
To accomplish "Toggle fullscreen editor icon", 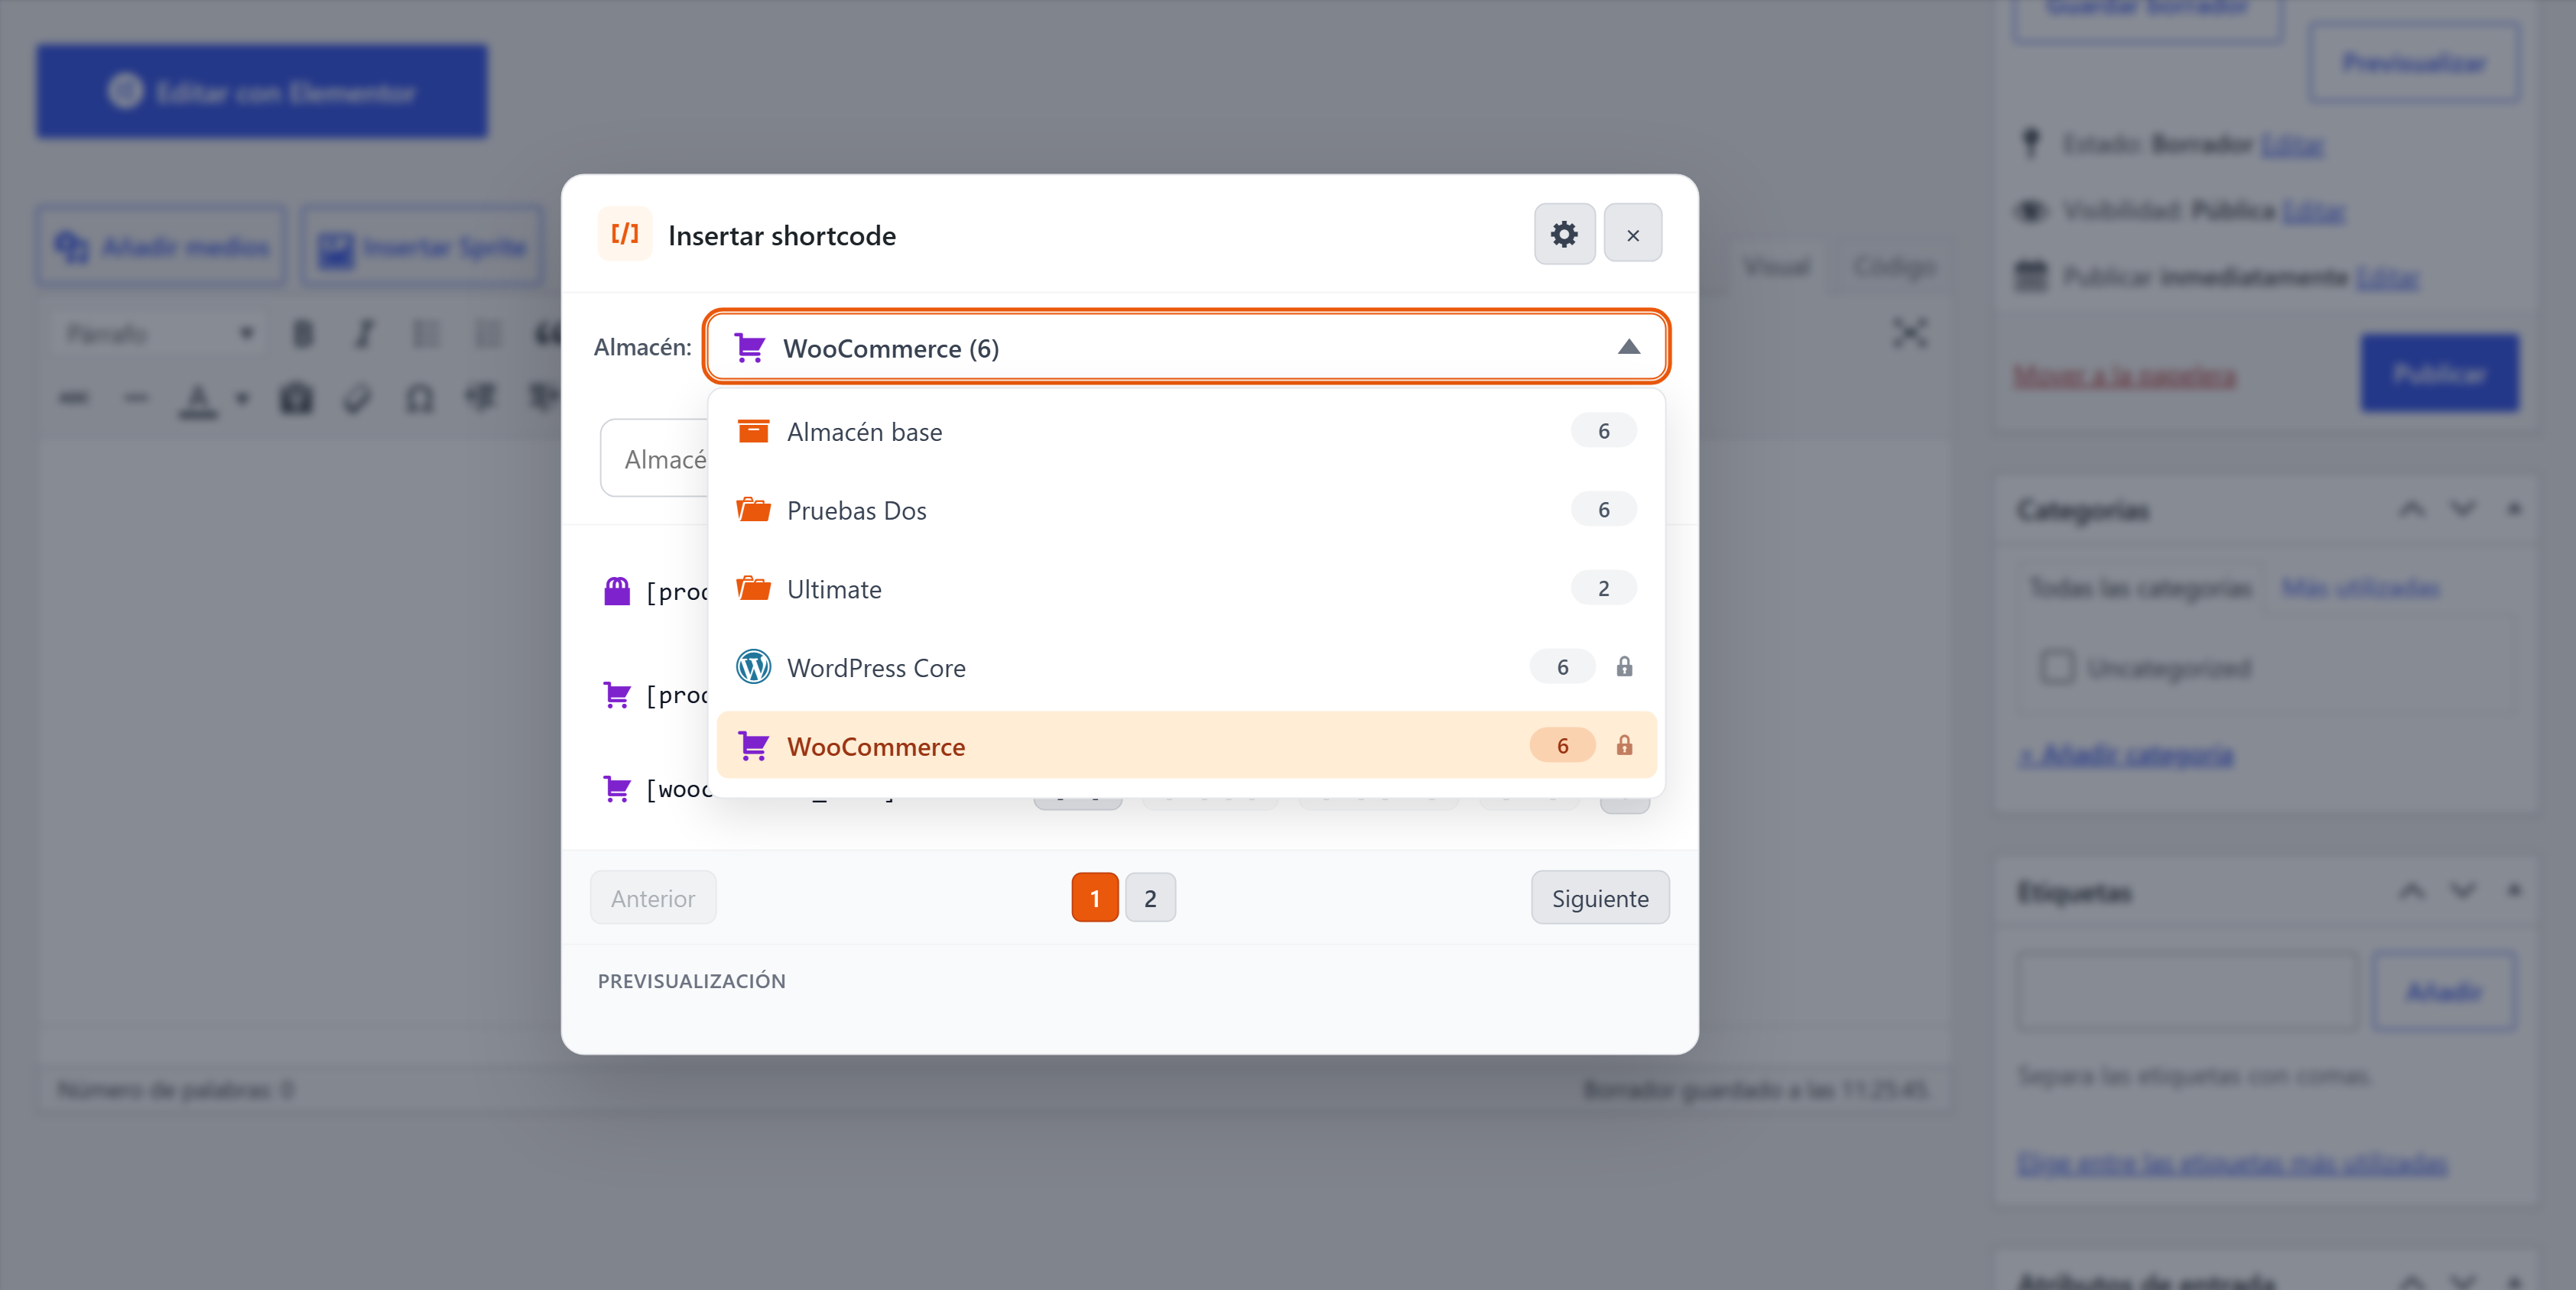I will 1909,334.
